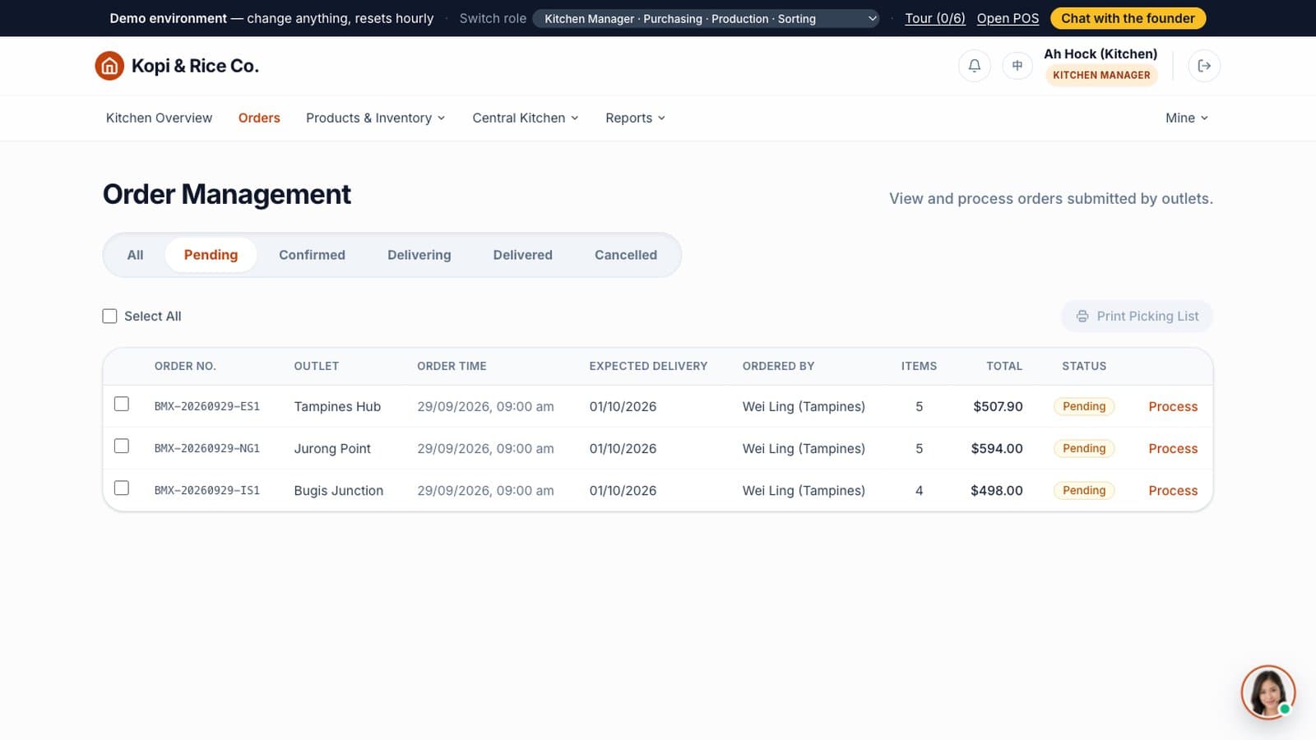
Task: Switch to the Delivered tab
Action: 522,255
